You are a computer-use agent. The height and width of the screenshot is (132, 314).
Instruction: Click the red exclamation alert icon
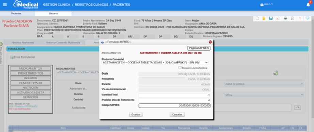coord(300,19)
